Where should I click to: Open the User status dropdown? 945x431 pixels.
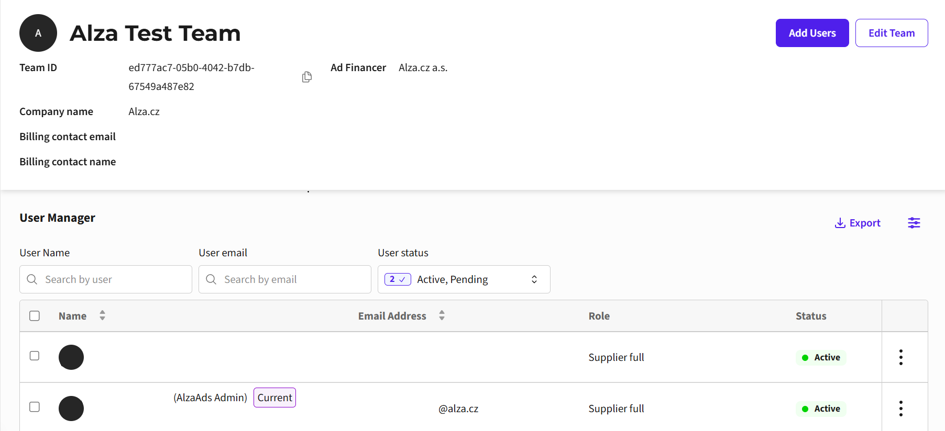[x=464, y=279]
